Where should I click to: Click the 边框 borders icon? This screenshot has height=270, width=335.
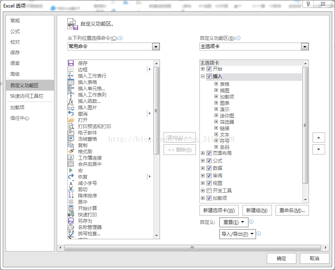click(71, 69)
